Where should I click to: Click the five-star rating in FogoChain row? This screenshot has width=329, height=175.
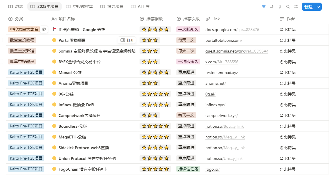(x=155, y=169)
